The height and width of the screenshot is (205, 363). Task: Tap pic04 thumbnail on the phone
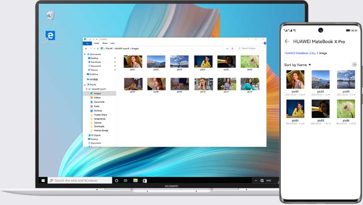pyautogui.click(x=295, y=109)
